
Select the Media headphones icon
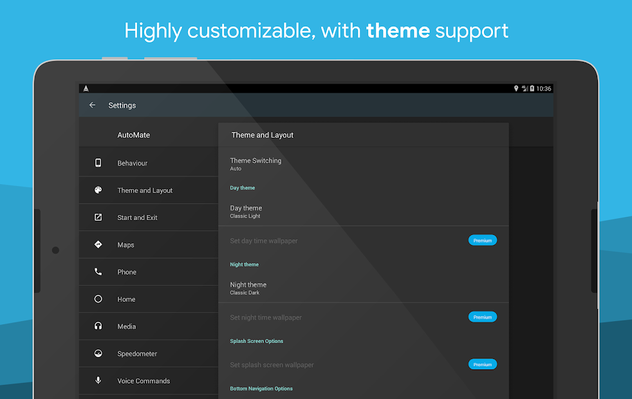[x=98, y=326]
